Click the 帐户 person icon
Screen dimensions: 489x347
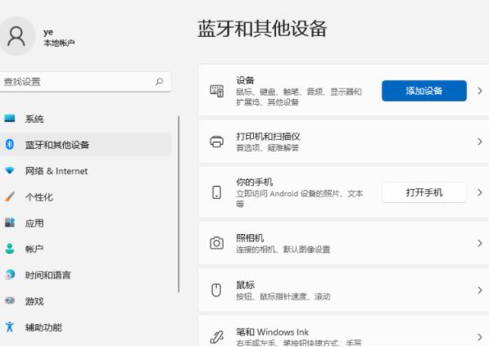[x=10, y=249]
